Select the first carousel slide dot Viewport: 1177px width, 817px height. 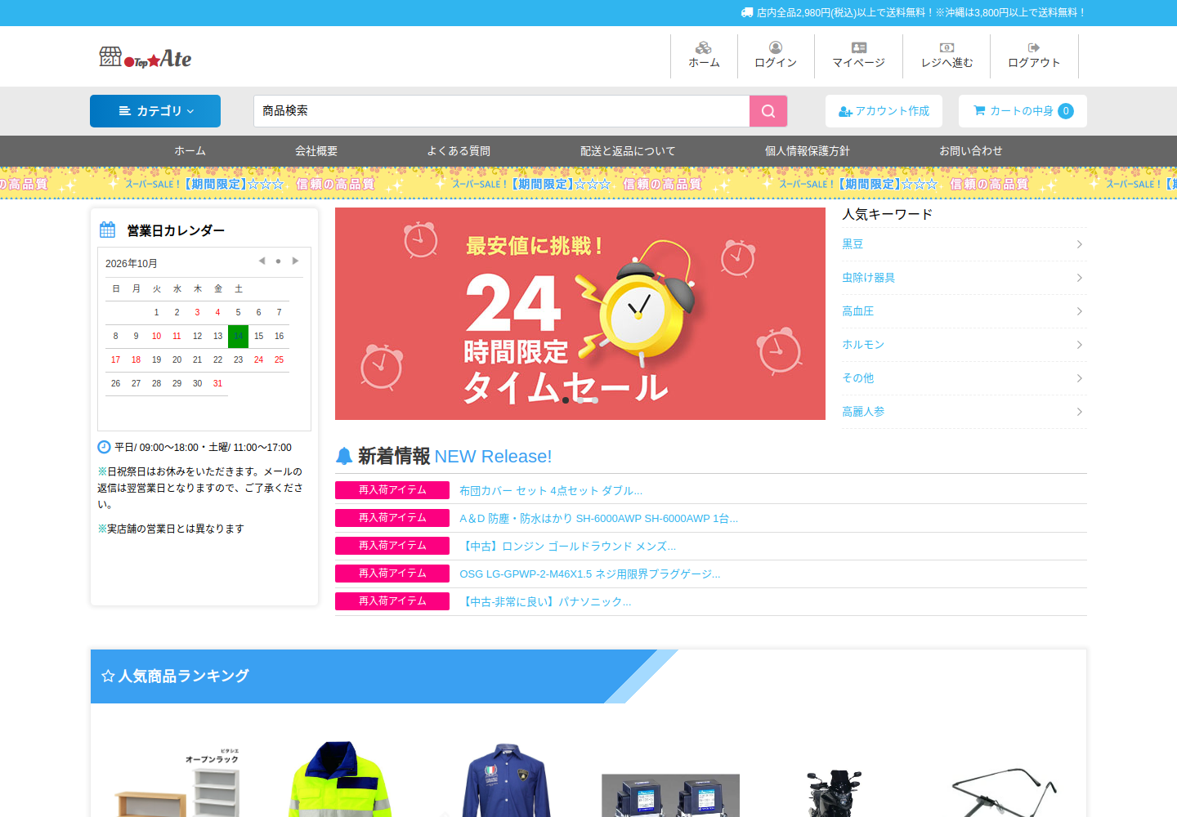point(566,400)
